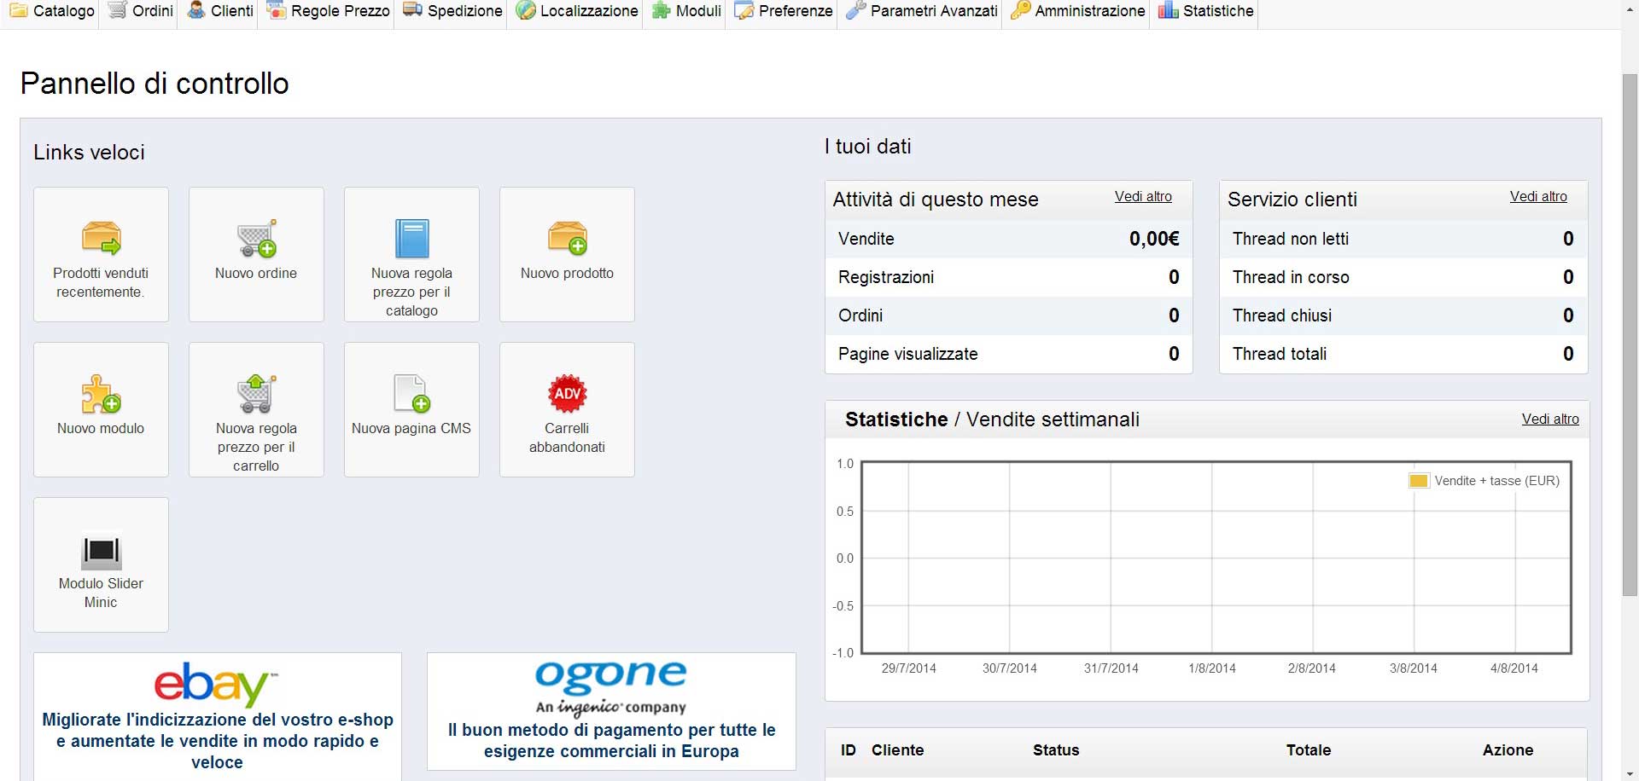Open the Amministrazione menu
The width and height of the screenshot is (1639, 781).
point(1077,11)
